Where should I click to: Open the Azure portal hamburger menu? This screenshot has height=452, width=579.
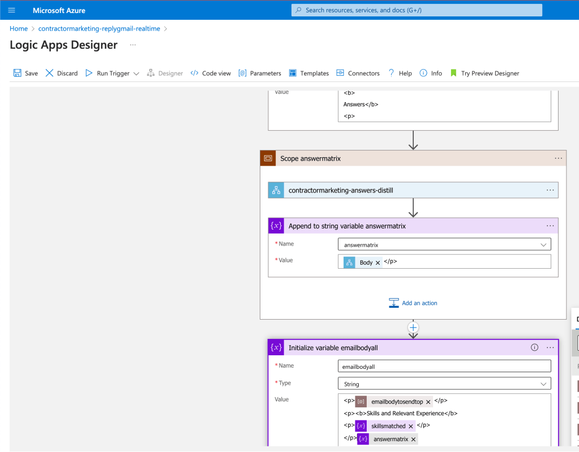click(x=11, y=10)
